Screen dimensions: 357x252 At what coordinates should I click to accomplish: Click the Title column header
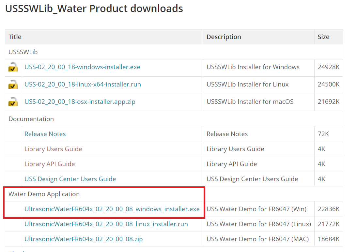pos(15,37)
